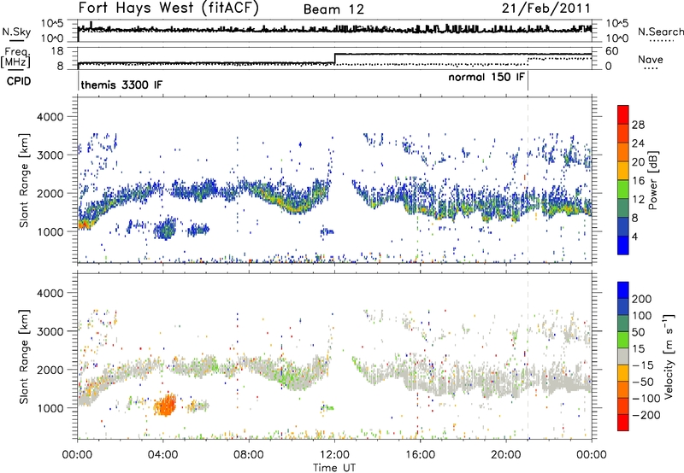The image size is (684, 473).
Task: Select 'normal 150 IF' CPID text
Action: pos(486,77)
